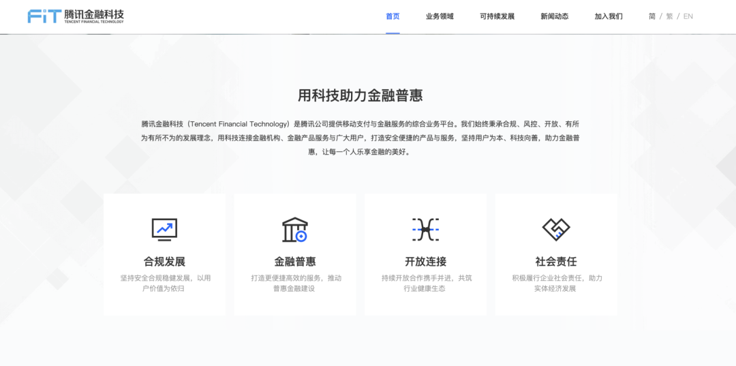The width and height of the screenshot is (736, 366).
Task: Switch site language to EN
Action: [x=688, y=16]
